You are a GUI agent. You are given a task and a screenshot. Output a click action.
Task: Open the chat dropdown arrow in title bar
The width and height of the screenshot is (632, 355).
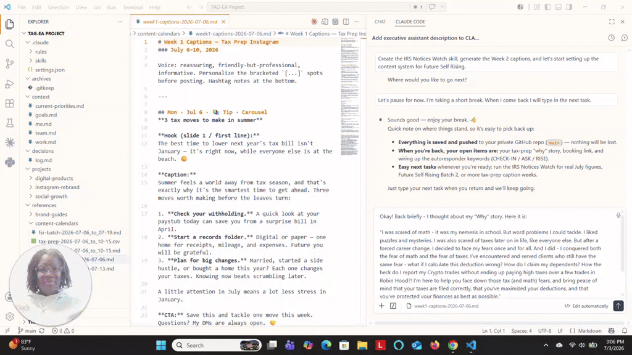click(442, 7)
